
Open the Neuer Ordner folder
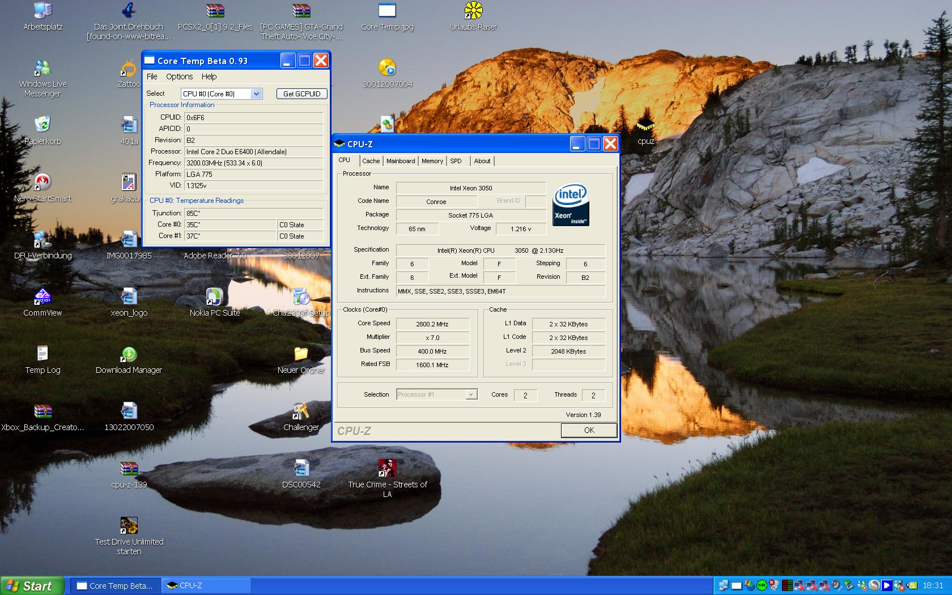[x=301, y=354]
